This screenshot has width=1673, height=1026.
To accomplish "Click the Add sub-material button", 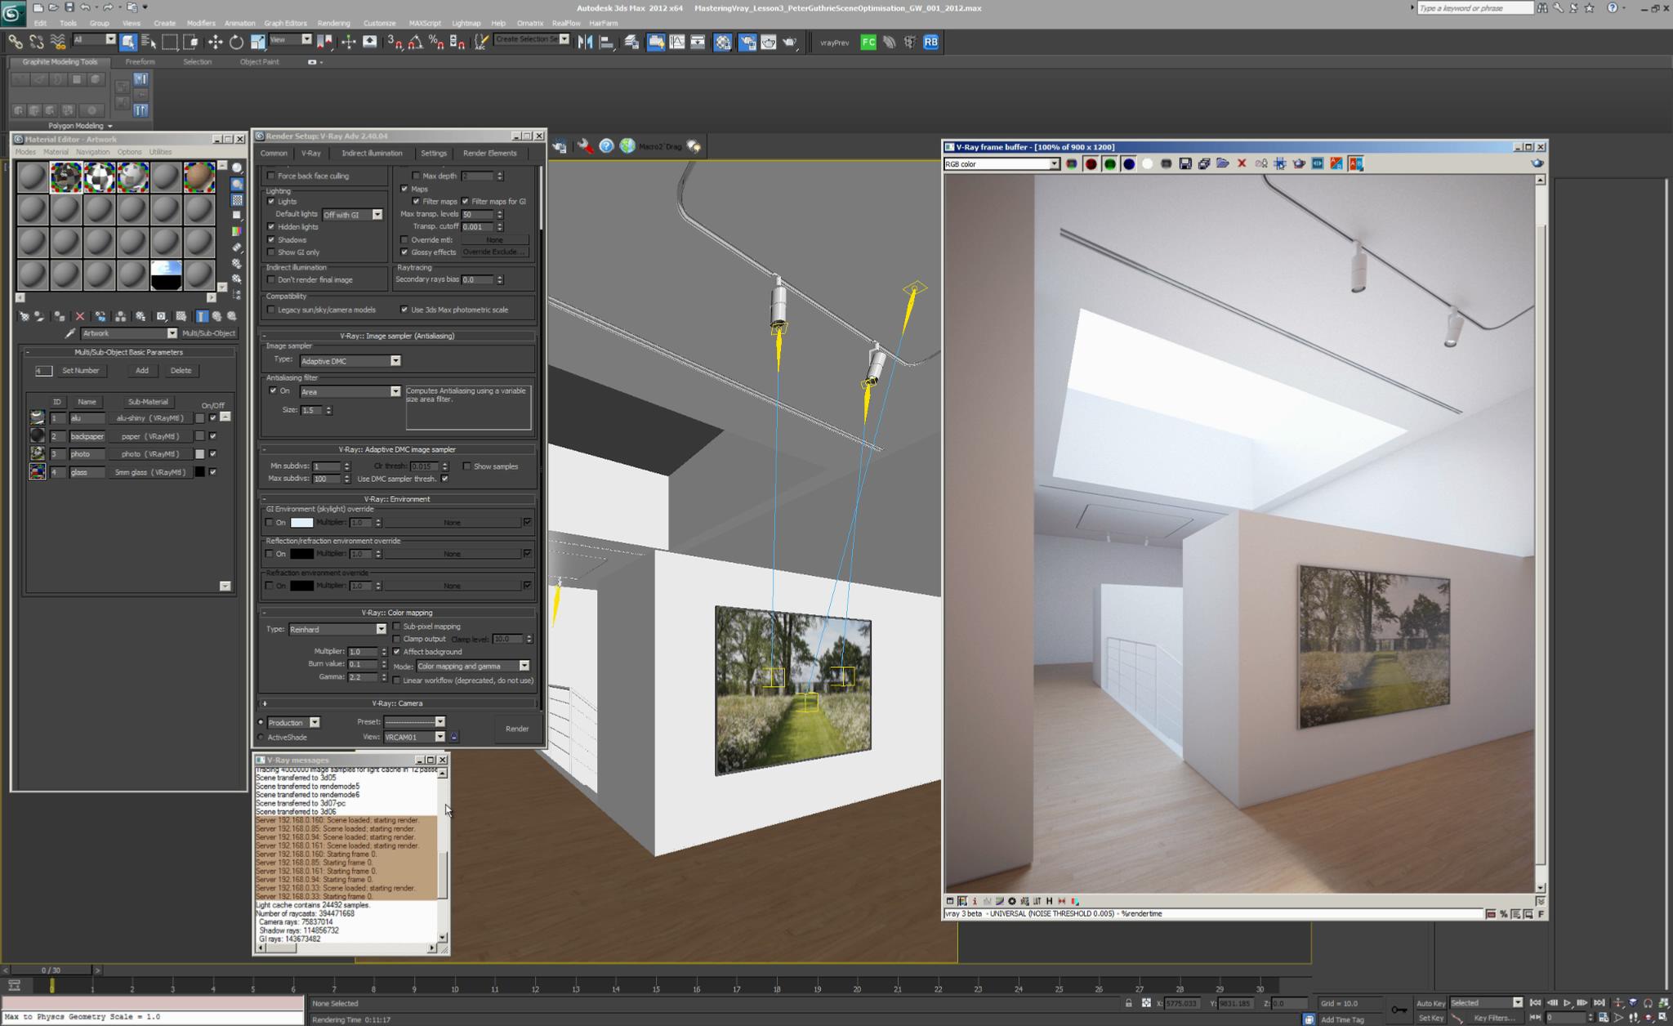I will (x=141, y=371).
